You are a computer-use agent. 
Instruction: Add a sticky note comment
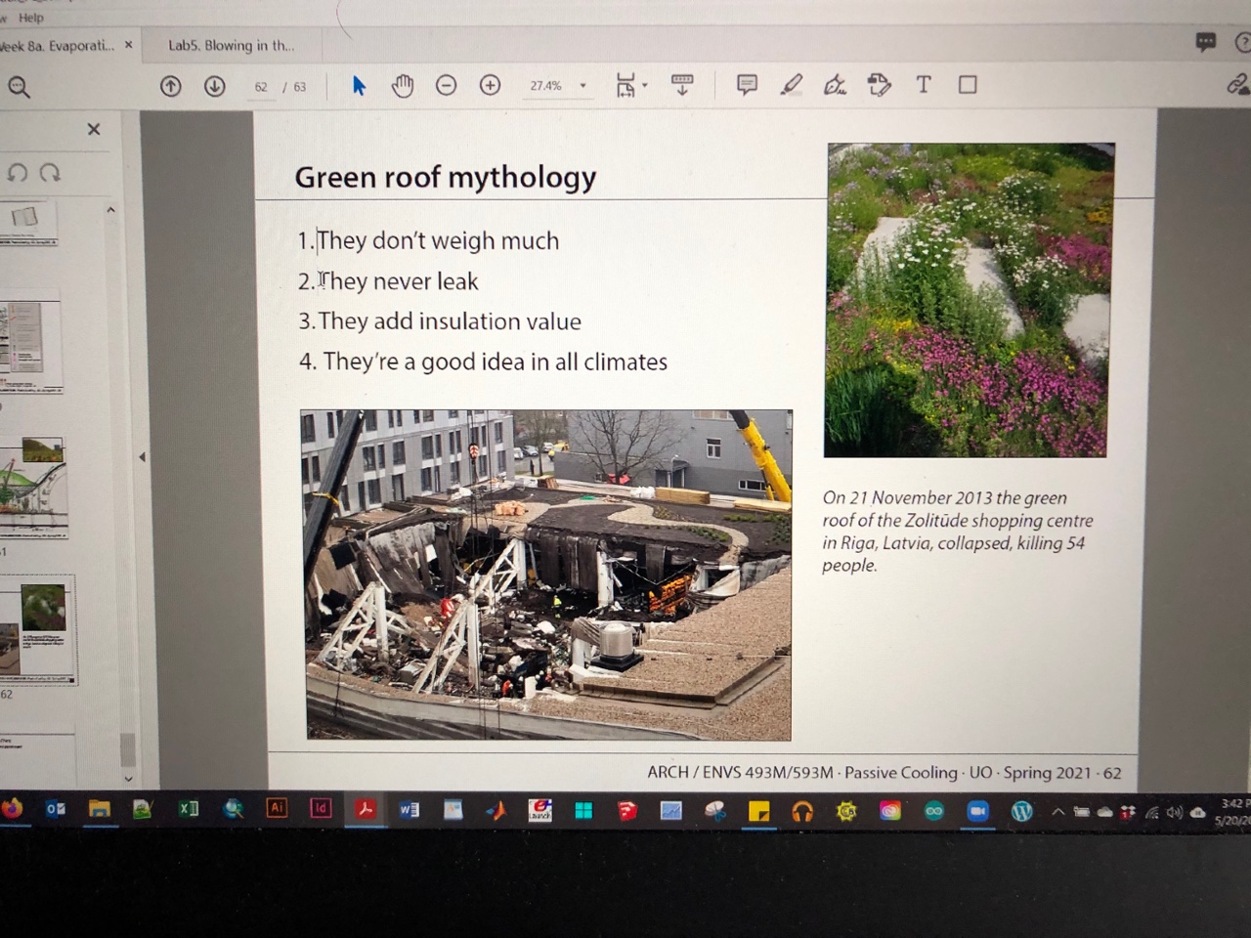tap(747, 85)
